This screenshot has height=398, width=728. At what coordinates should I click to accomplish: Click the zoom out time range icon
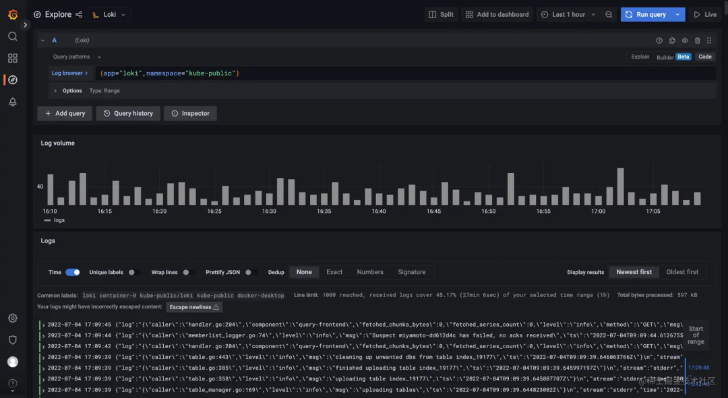[x=609, y=14]
